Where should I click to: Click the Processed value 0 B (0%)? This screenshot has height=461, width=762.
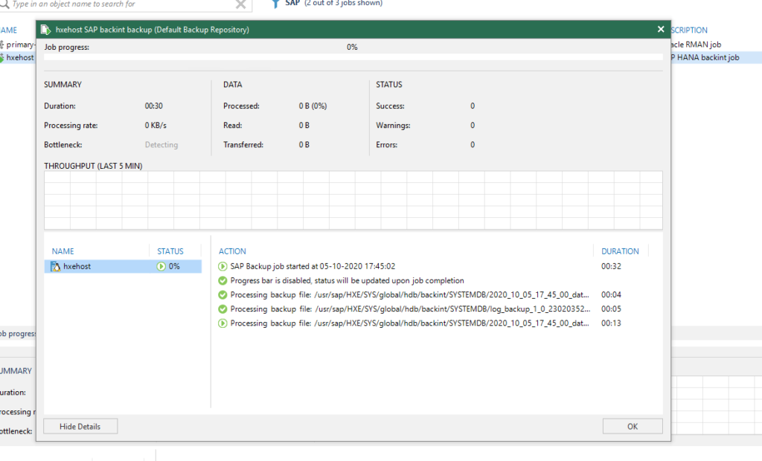[x=313, y=106]
